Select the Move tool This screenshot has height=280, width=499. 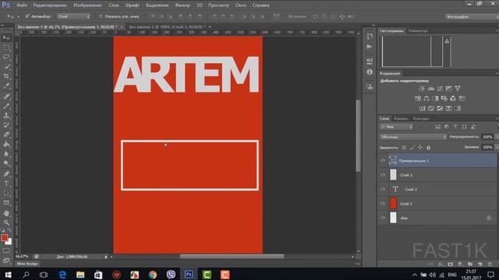(6, 38)
